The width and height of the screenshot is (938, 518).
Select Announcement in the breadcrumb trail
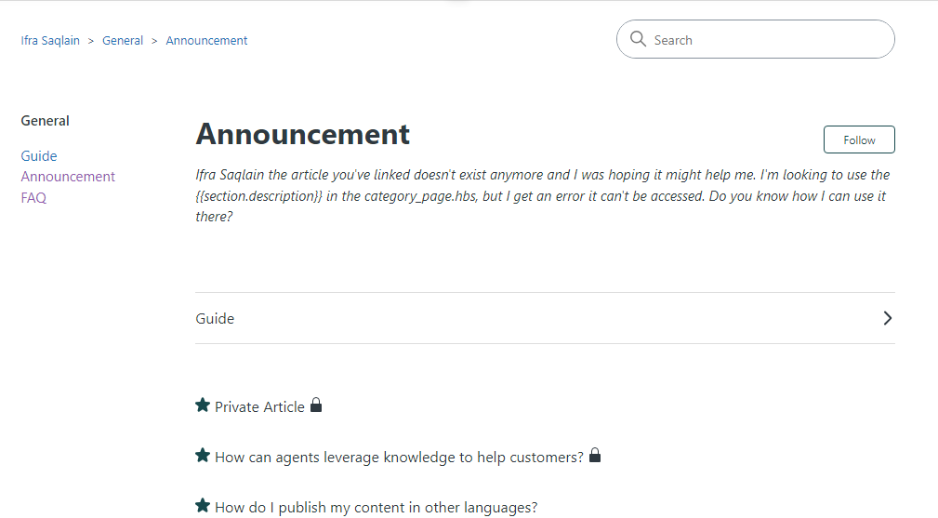pyautogui.click(x=206, y=41)
